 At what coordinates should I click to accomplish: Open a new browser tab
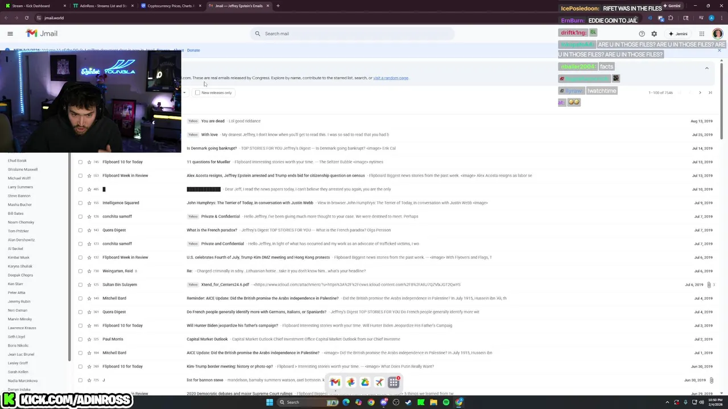tap(278, 6)
